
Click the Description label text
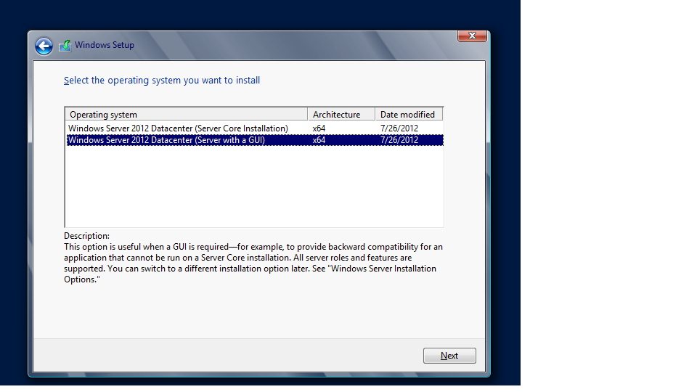pos(86,236)
